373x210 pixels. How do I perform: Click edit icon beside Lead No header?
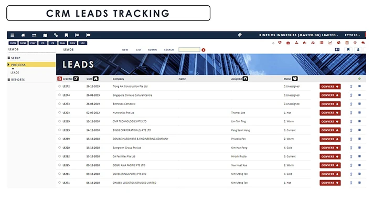tap(76, 79)
